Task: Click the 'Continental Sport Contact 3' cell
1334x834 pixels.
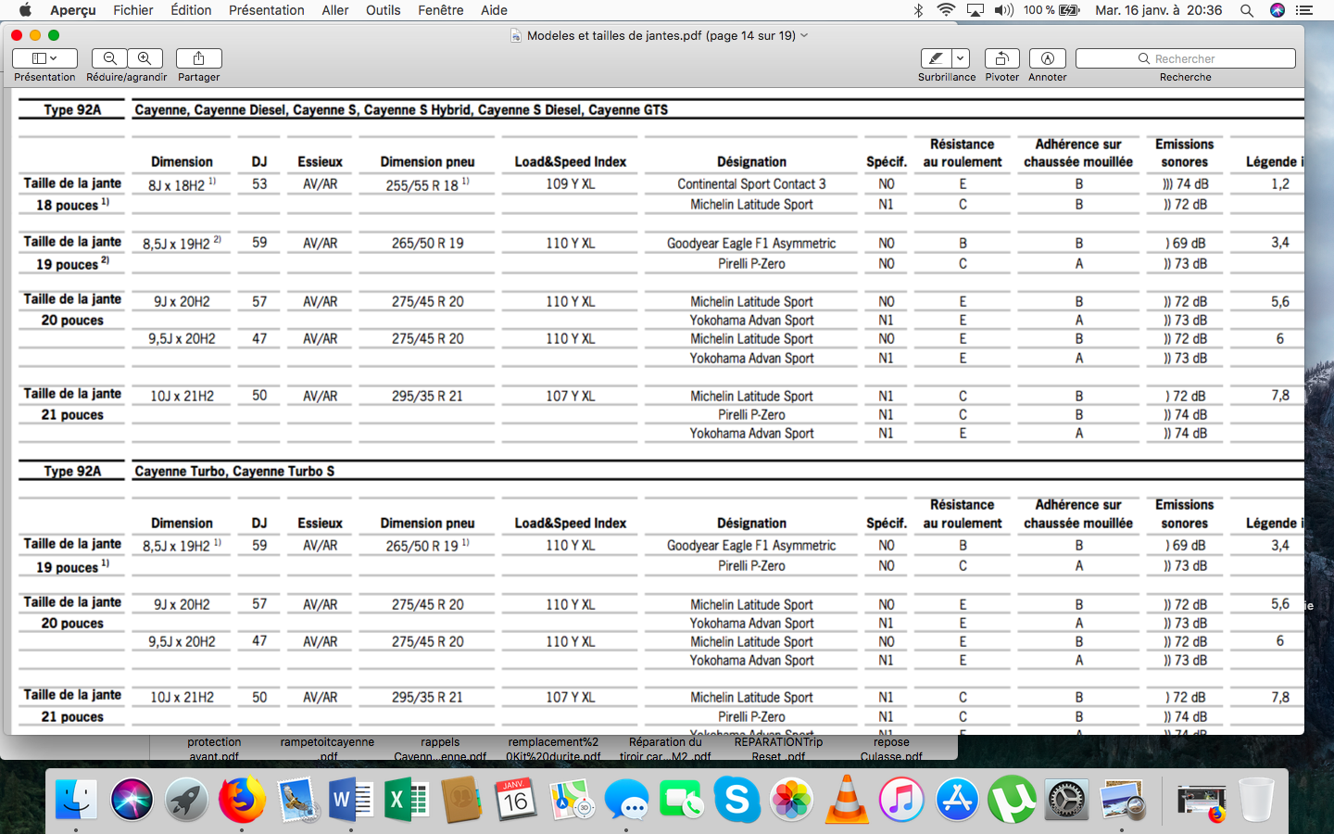Action: [x=751, y=184]
